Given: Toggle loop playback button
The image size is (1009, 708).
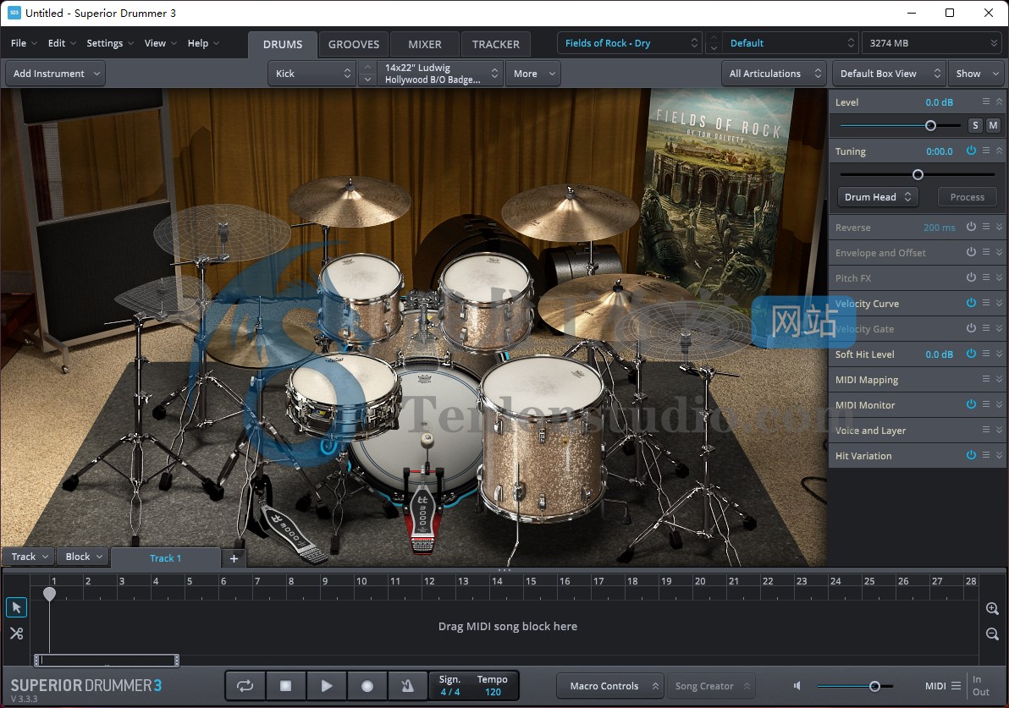Looking at the screenshot, I should point(245,685).
